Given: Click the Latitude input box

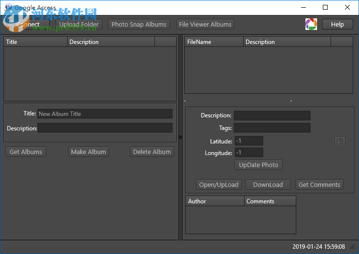Looking at the screenshot, I should click(x=249, y=141).
